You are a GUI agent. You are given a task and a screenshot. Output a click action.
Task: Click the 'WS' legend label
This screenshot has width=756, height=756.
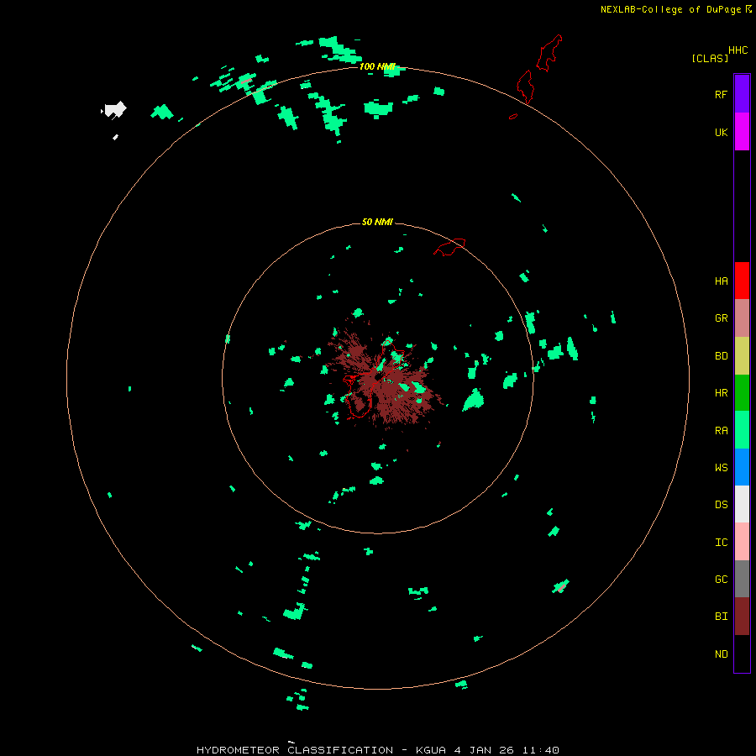(721, 468)
